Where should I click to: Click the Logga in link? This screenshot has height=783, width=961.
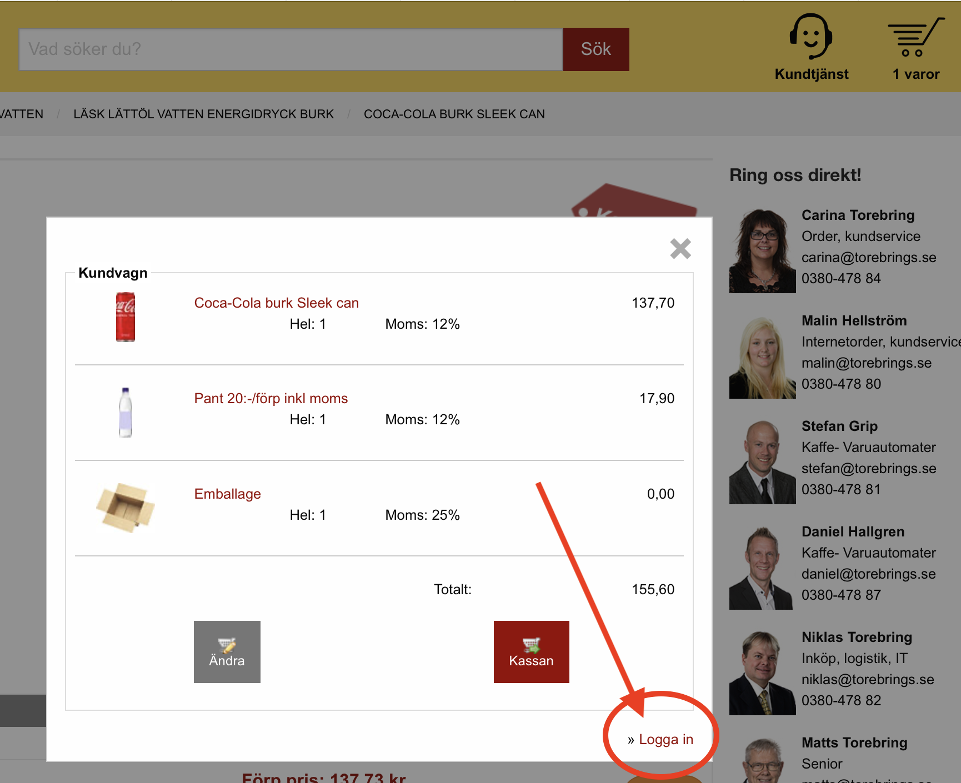pos(665,739)
